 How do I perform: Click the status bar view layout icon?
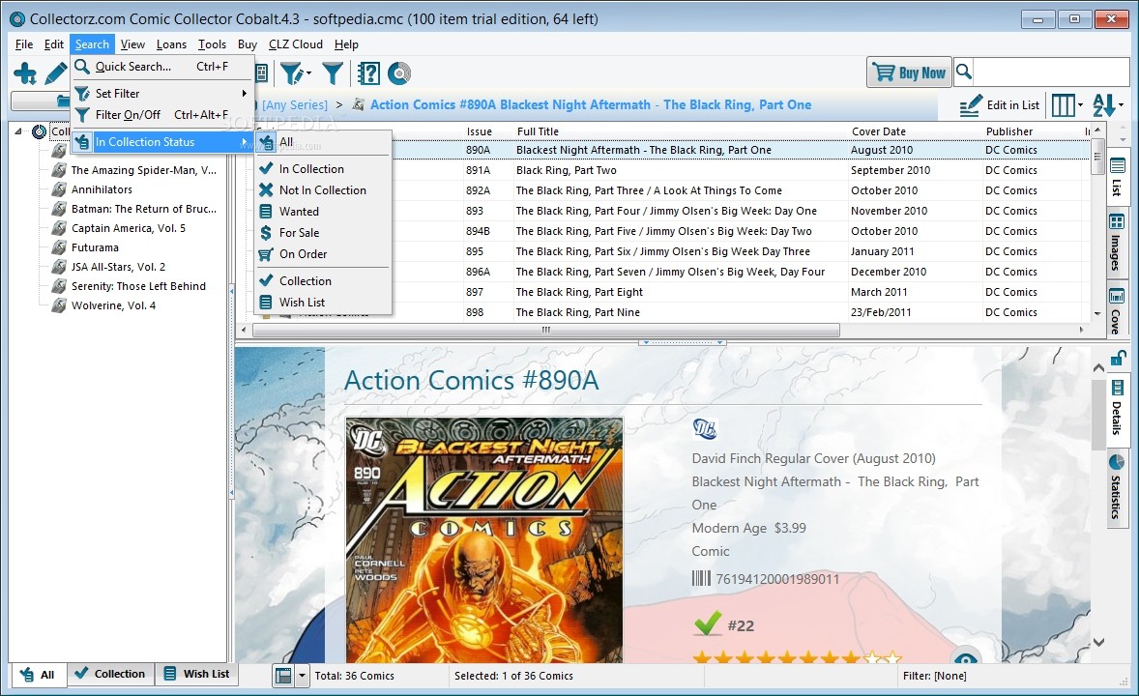point(284,676)
